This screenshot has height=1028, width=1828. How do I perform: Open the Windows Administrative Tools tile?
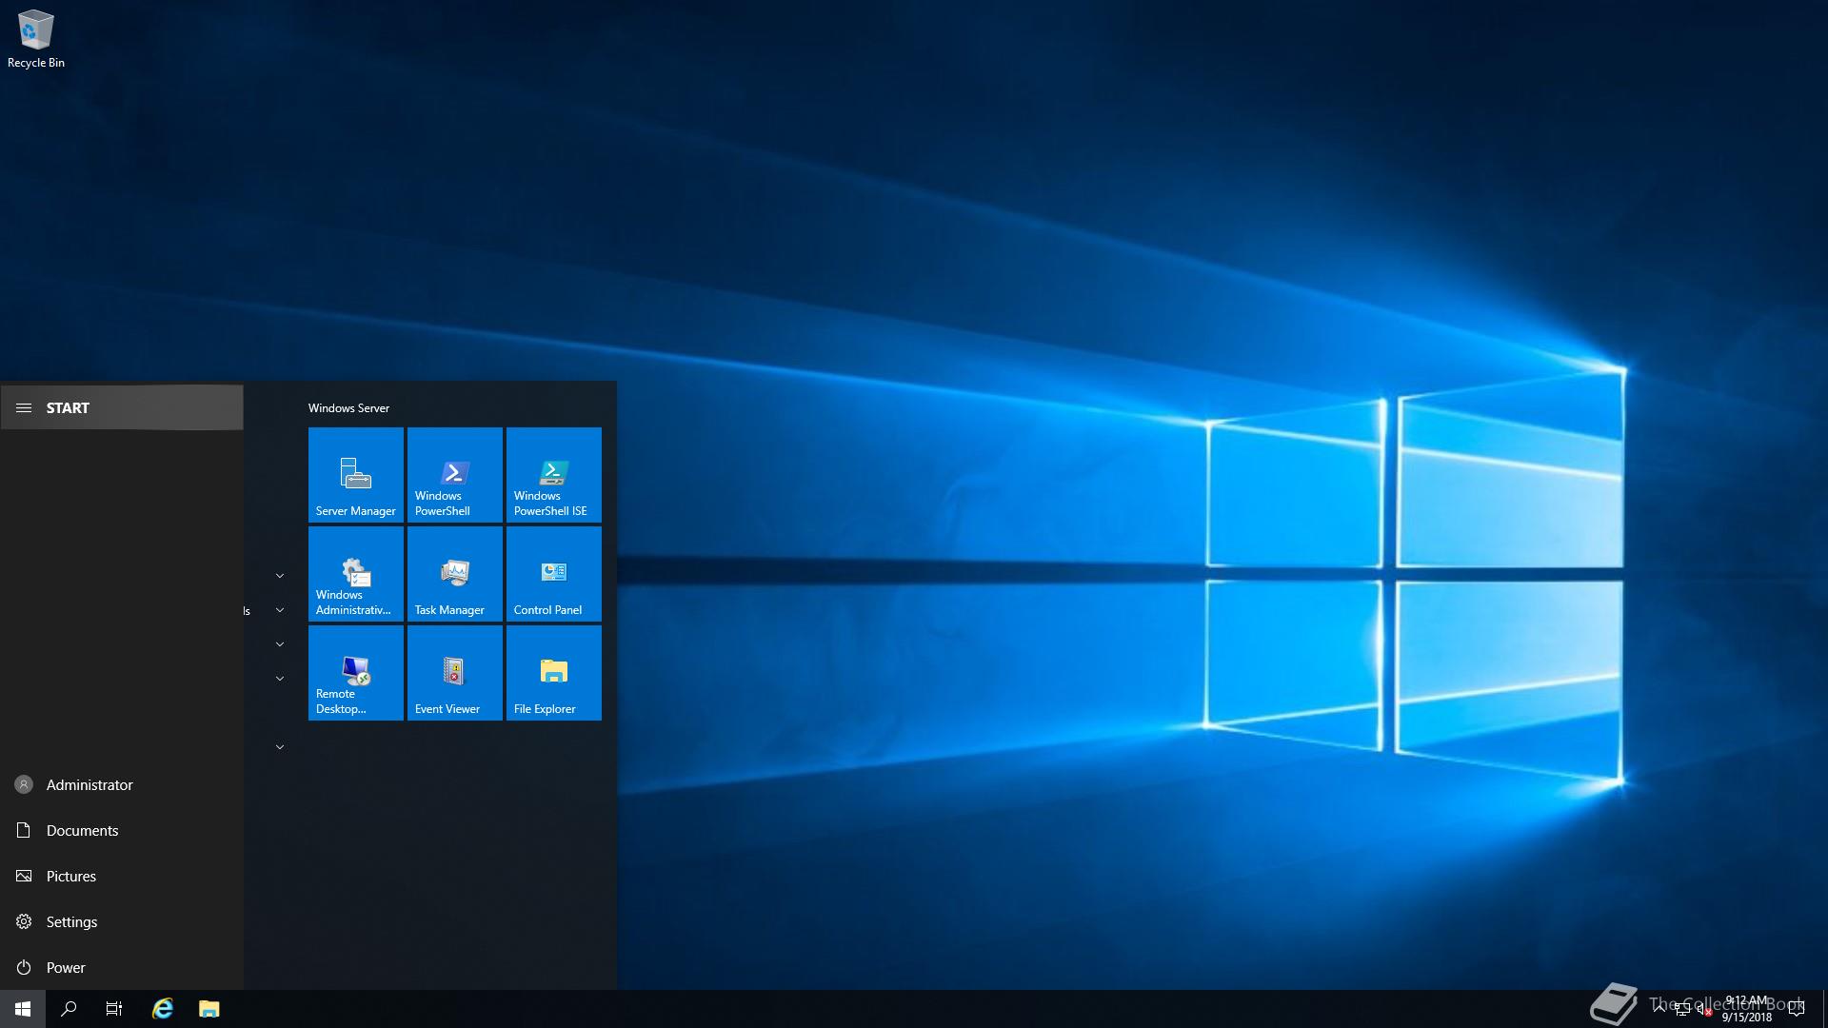tap(356, 574)
